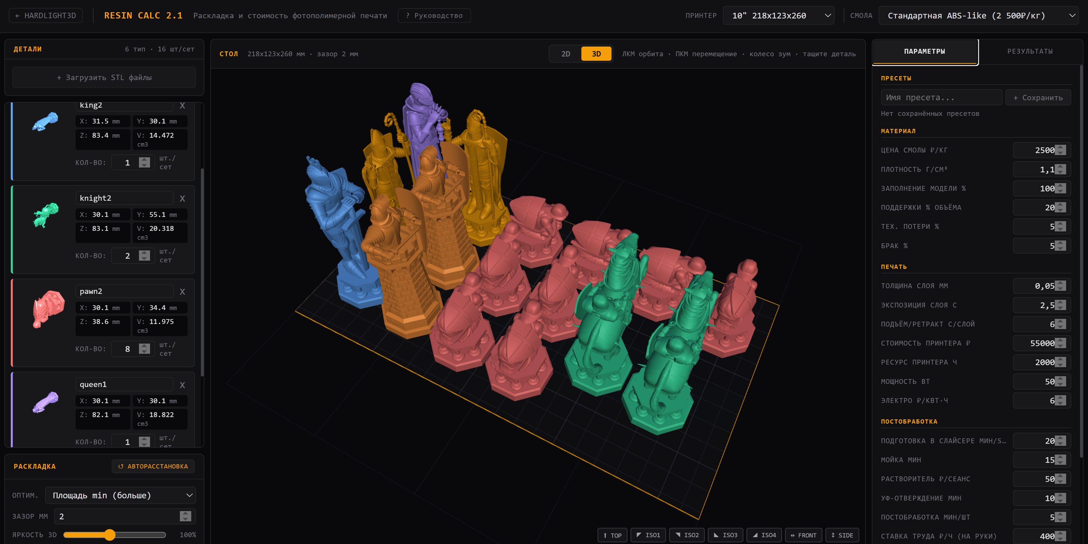Switch to the Результаты tab
This screenshot has width=1088, height=544.
pos(1029,51)
